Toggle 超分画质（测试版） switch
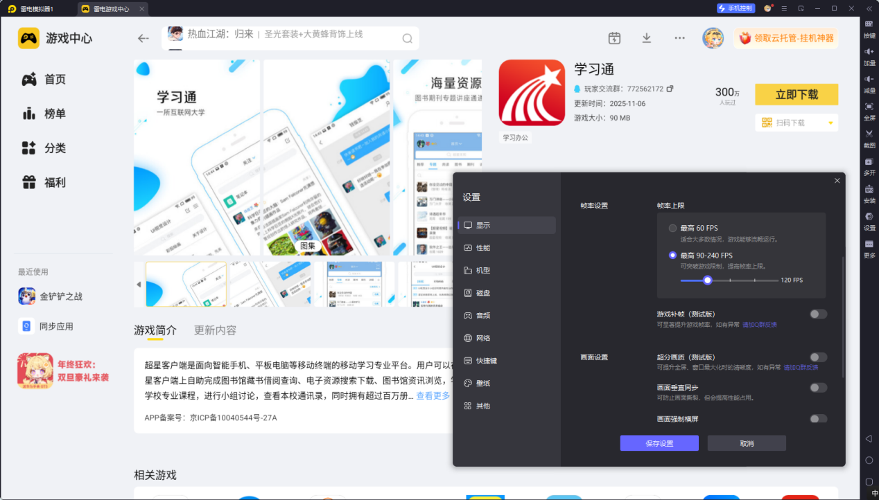 (x=819, y=357)
